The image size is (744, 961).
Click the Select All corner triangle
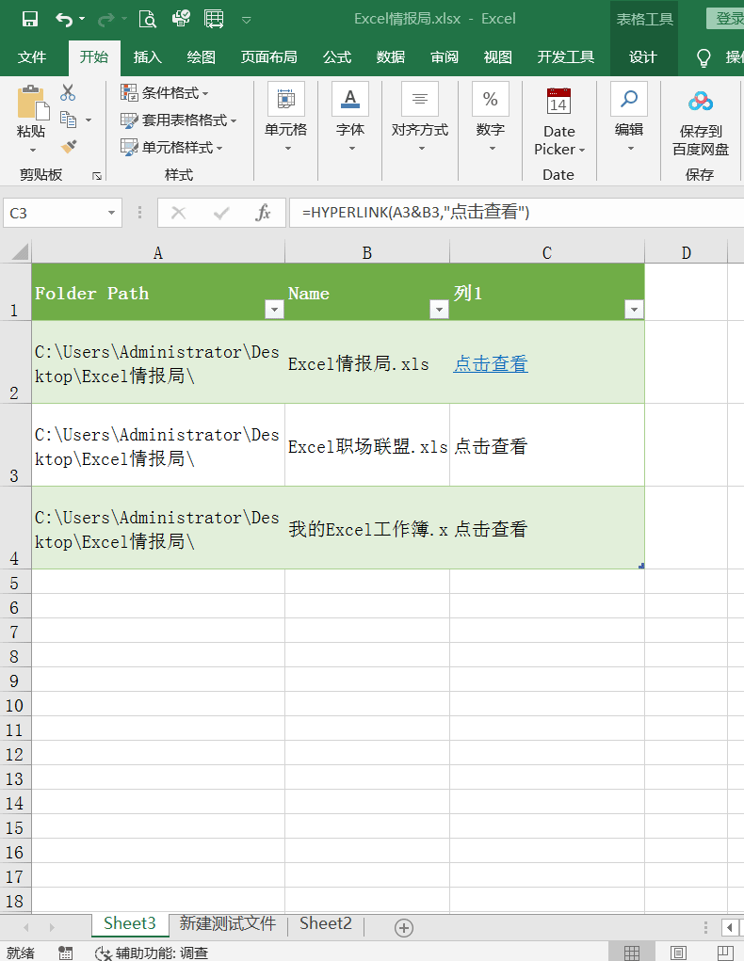(x=20, y=252)
